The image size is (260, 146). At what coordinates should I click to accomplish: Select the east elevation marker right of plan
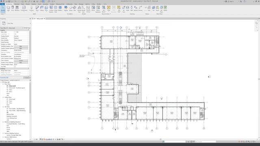pyautogui.click(x=209, y=77)
